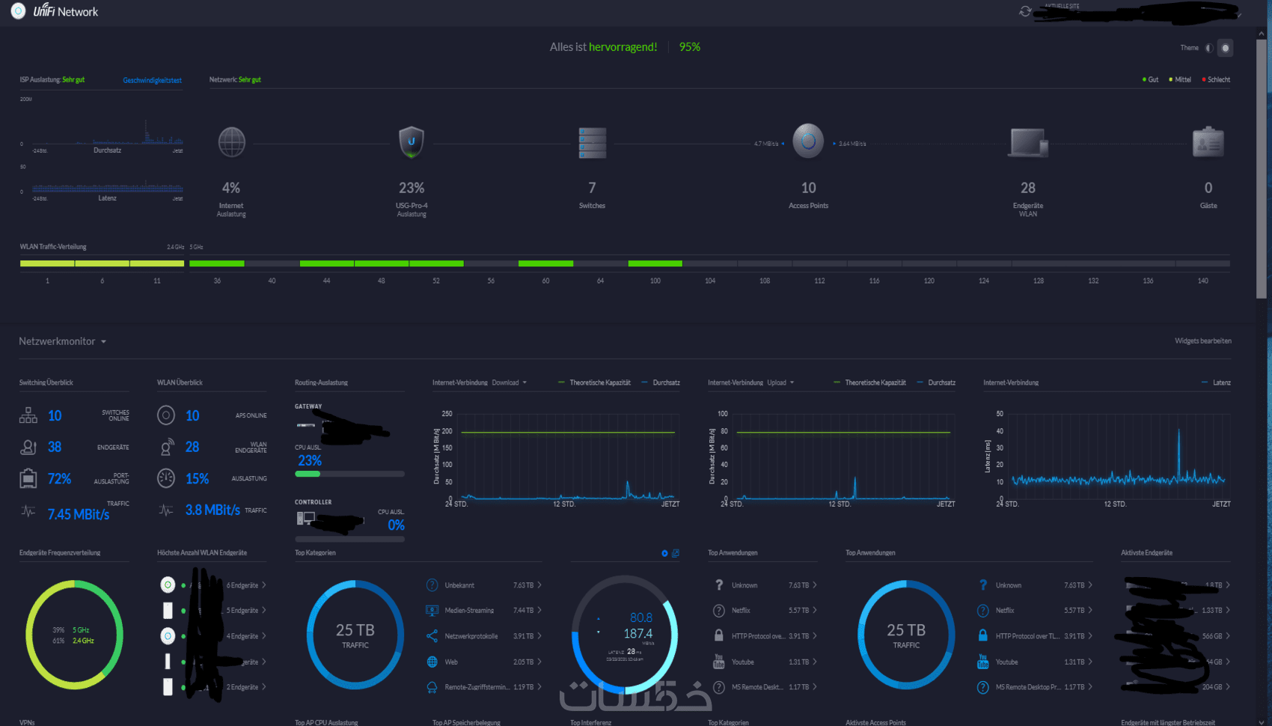Viewport: 1272px width, 726px height.
Task: Open the Internet globe icon in topology
Action: pos(232,142)
